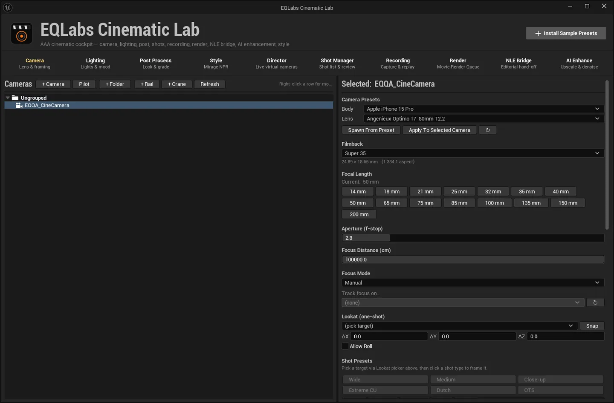Image resolution: width=614 pixels, height=403 pixels.
Task: Click the camera icon of EQQA_CineCamera row
Action: tap(19, 105)
